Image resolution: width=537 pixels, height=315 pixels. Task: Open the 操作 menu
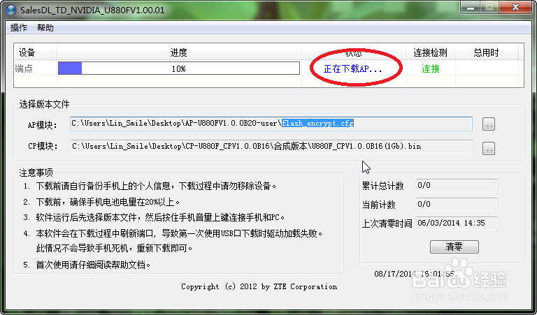pyautogui.click(x=18, y=28)
